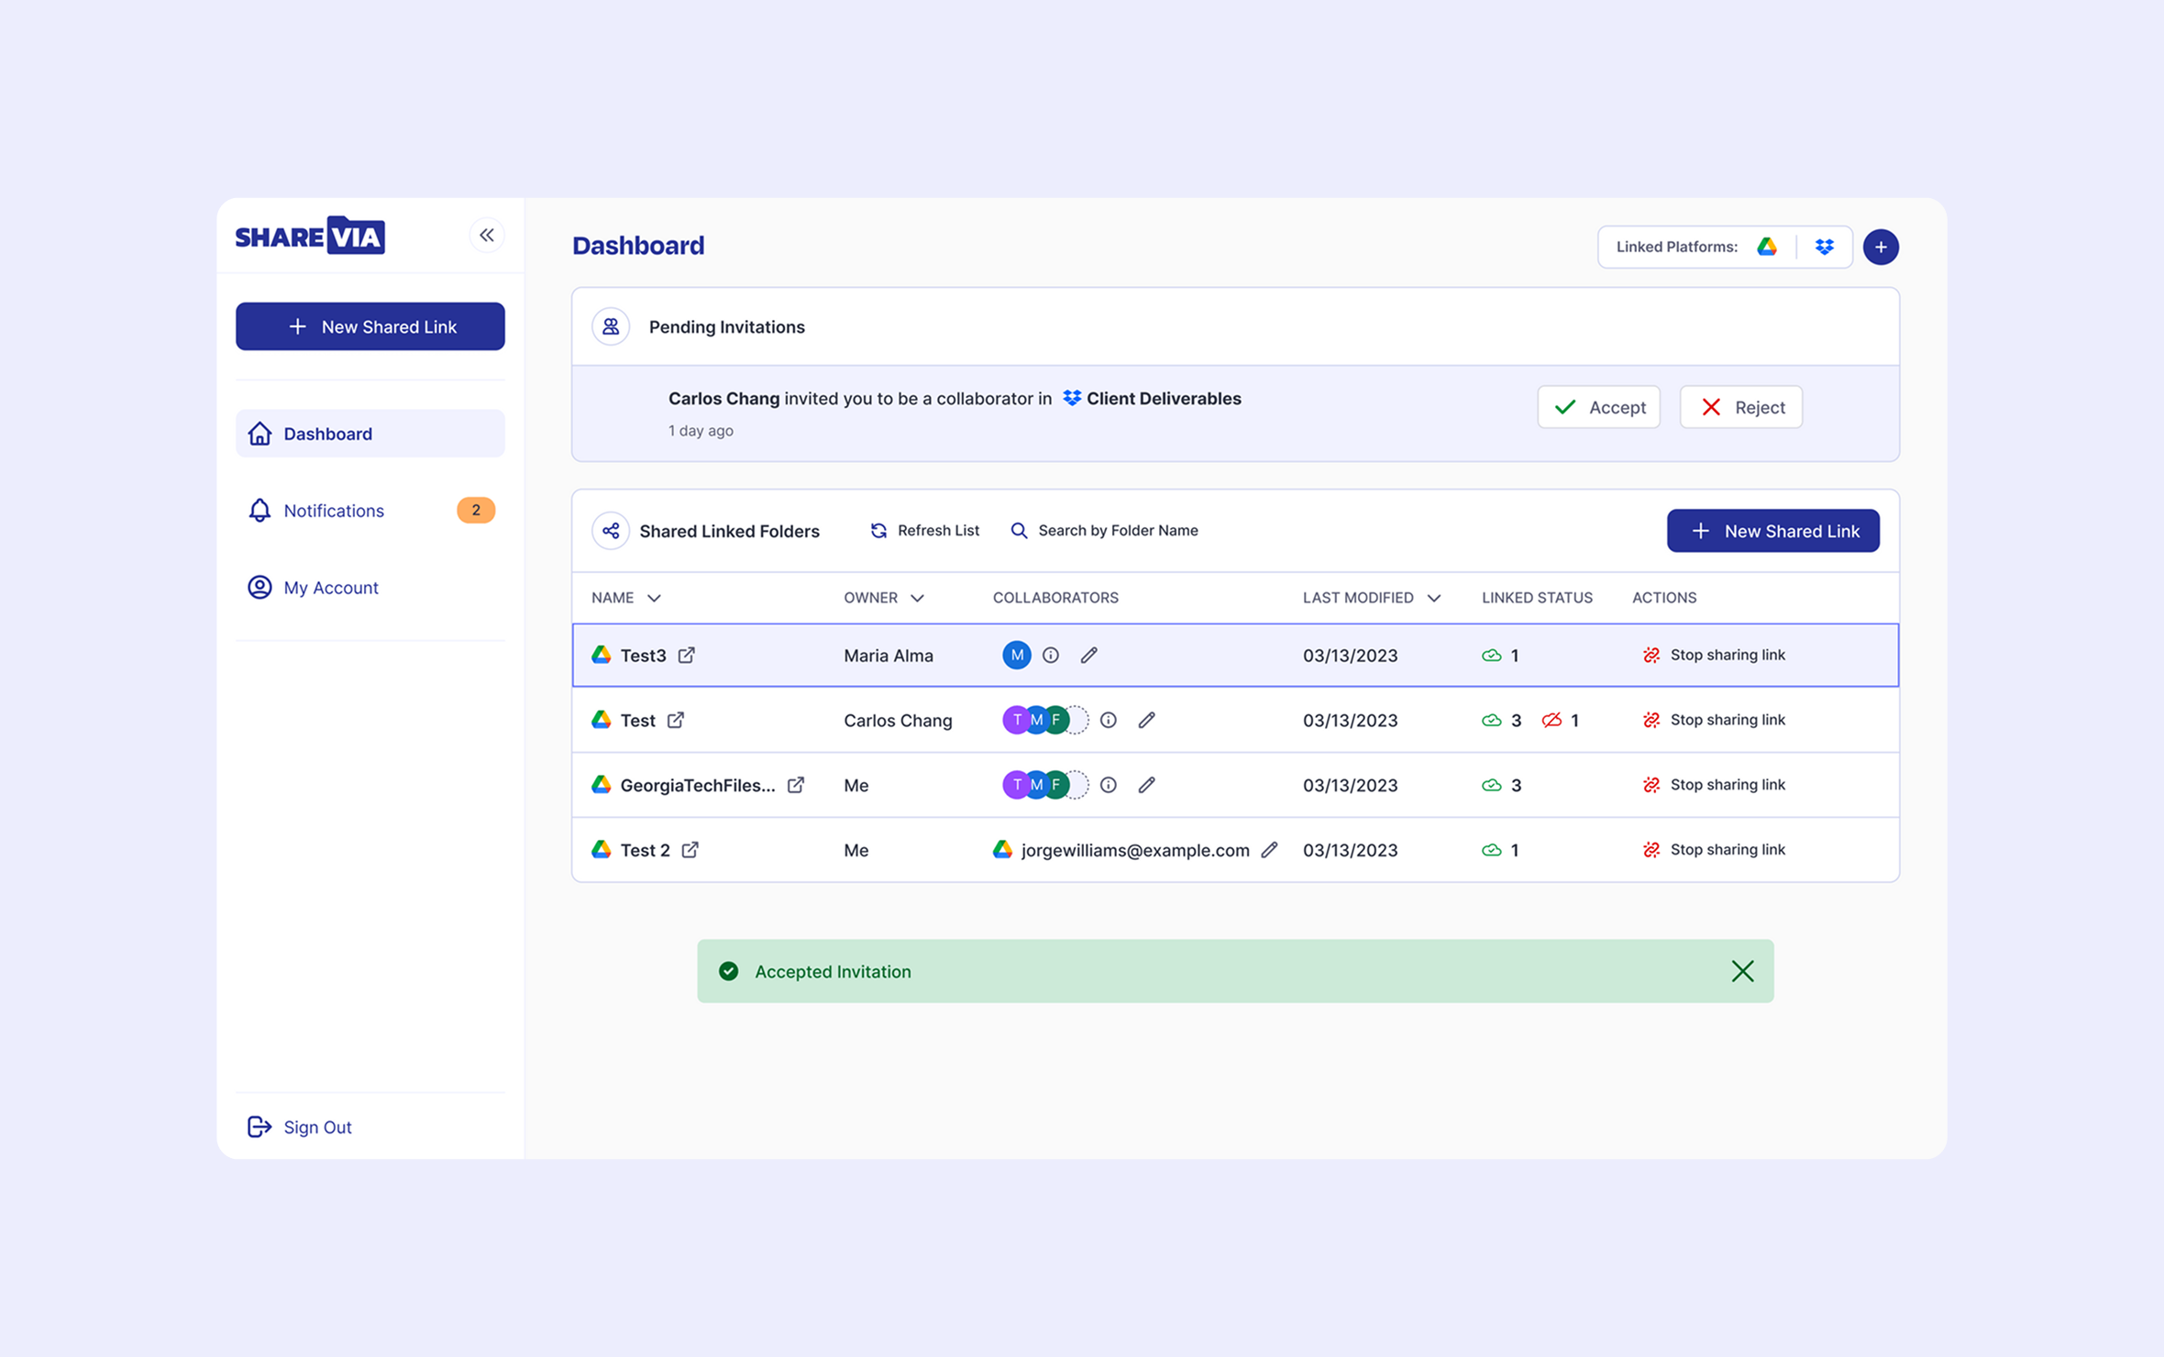Reject the Client Deliverables invitation
This screenshot has height=1357, width=2164.
[x=1740, y=407]
